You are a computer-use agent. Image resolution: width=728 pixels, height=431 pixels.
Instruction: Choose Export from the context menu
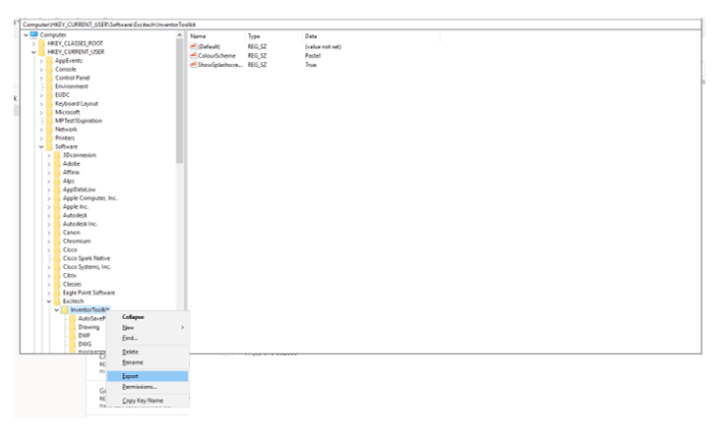(x=131, y=375)
